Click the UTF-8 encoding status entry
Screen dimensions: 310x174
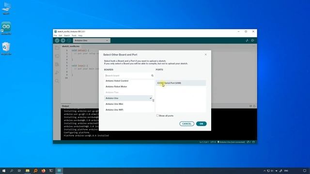213,142
